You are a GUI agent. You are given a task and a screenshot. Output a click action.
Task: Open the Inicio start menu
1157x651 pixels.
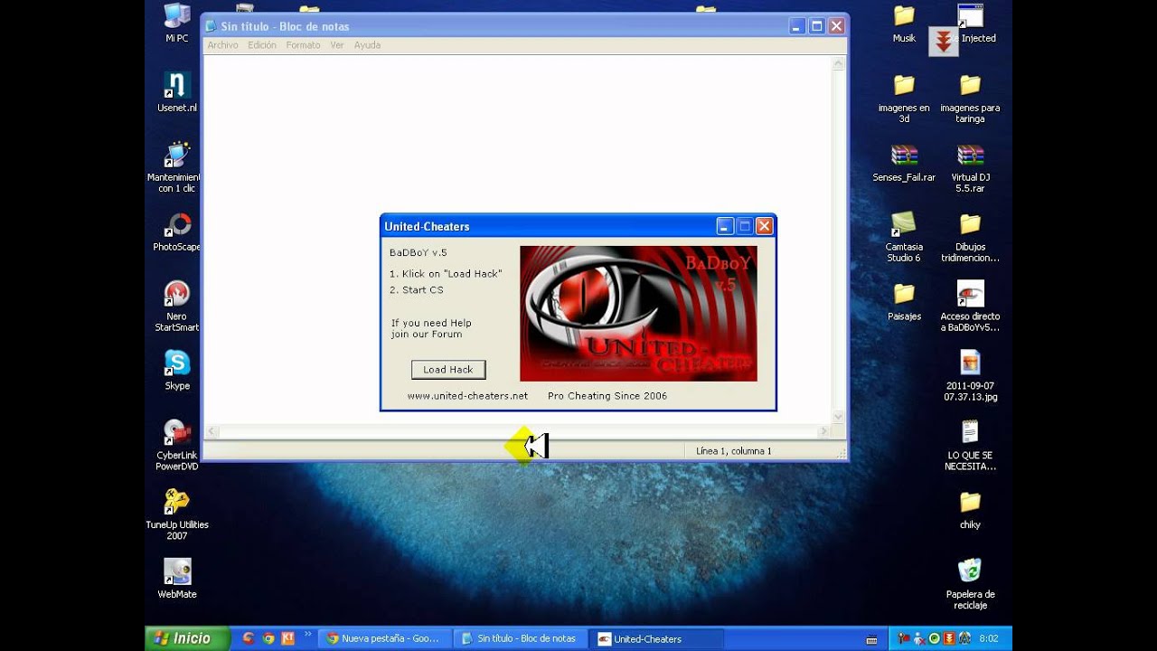coord(186,638)
